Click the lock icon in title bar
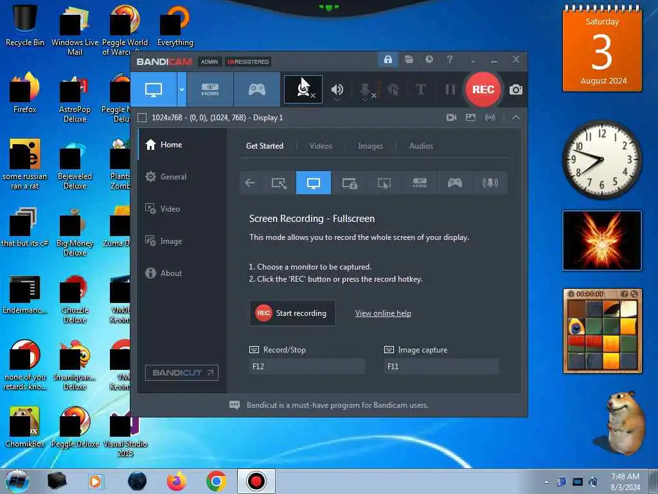Image resolution: width=658 pixels, height=494 pixels. pyautogui.click(x=387, y=59)
